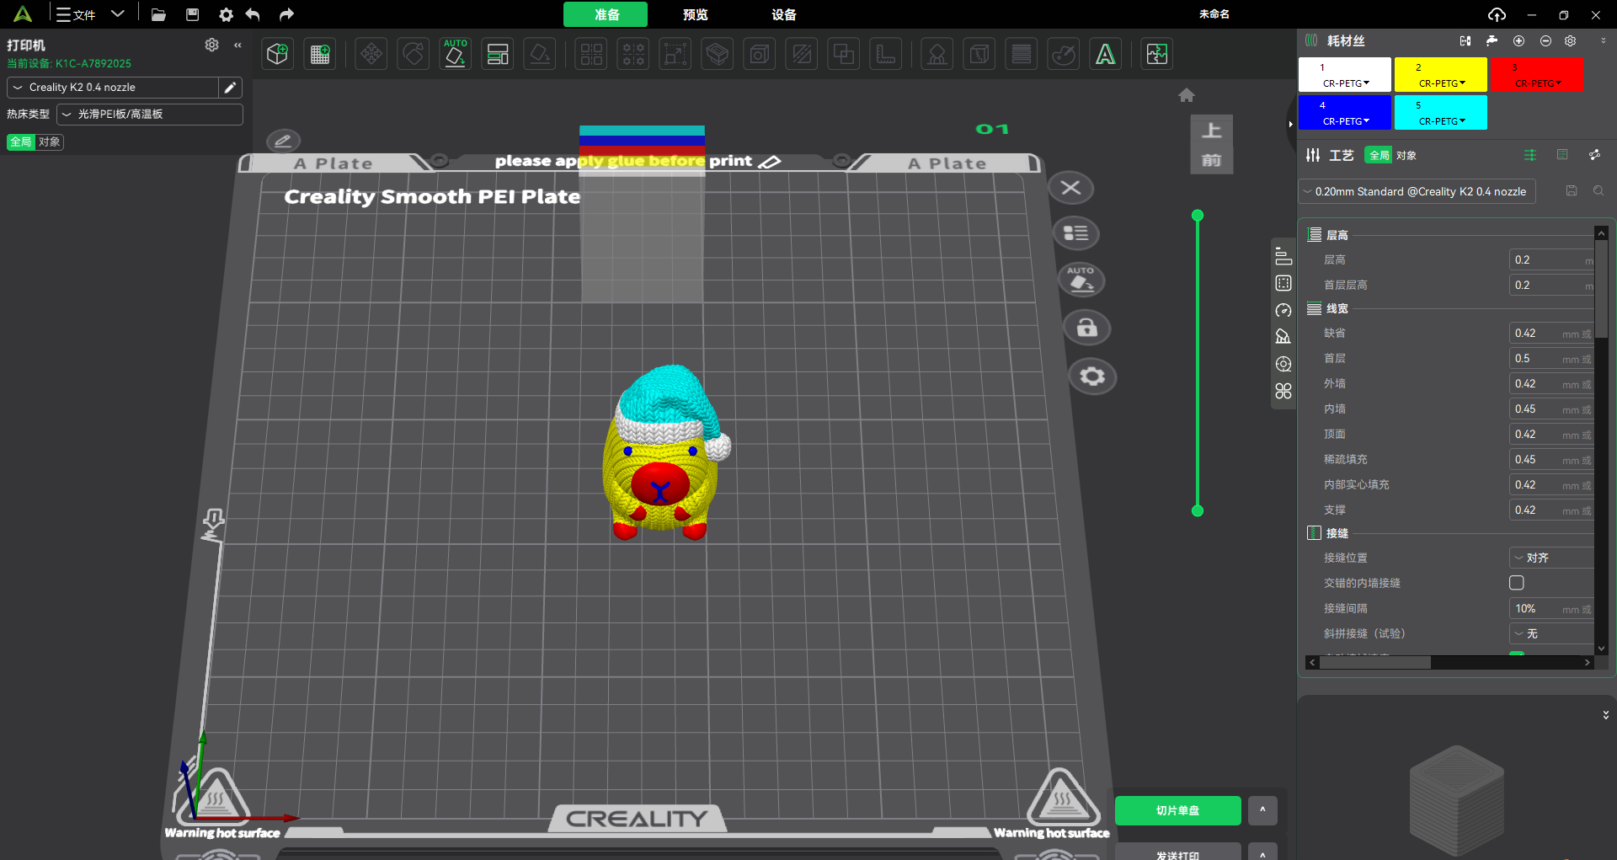The height and width of the screenshot is (860, 1617).
Task: Click the Redo arrow
Action: pyautogui.click(x=286, y=14)
